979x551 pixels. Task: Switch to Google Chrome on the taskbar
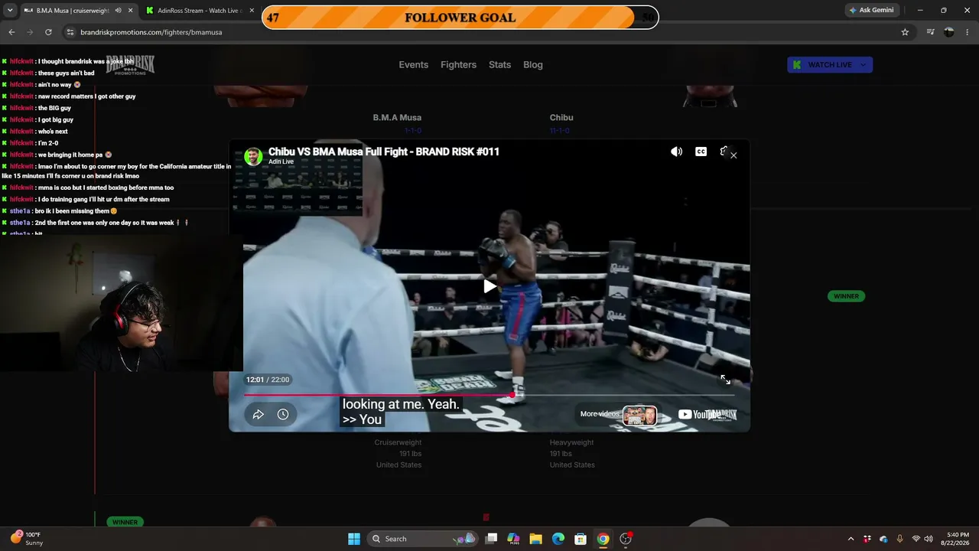[603, 539]
